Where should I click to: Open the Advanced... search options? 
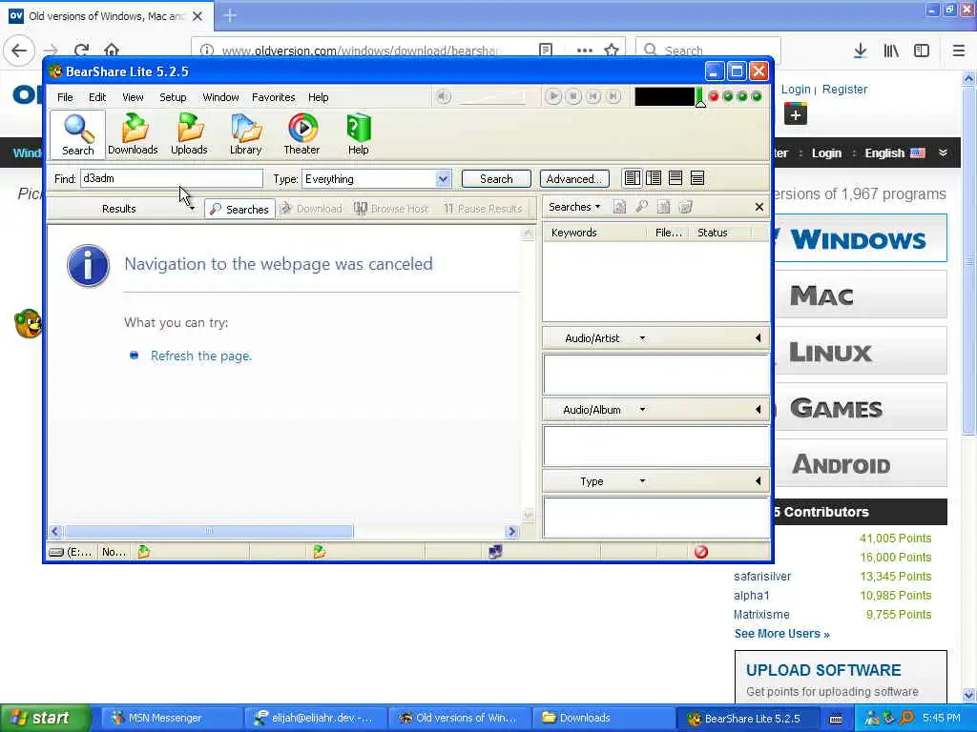click(x=573, y=178)
